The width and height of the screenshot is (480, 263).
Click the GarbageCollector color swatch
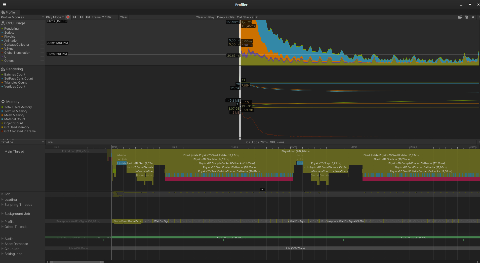pyautogui.click(x=2, y=45)
